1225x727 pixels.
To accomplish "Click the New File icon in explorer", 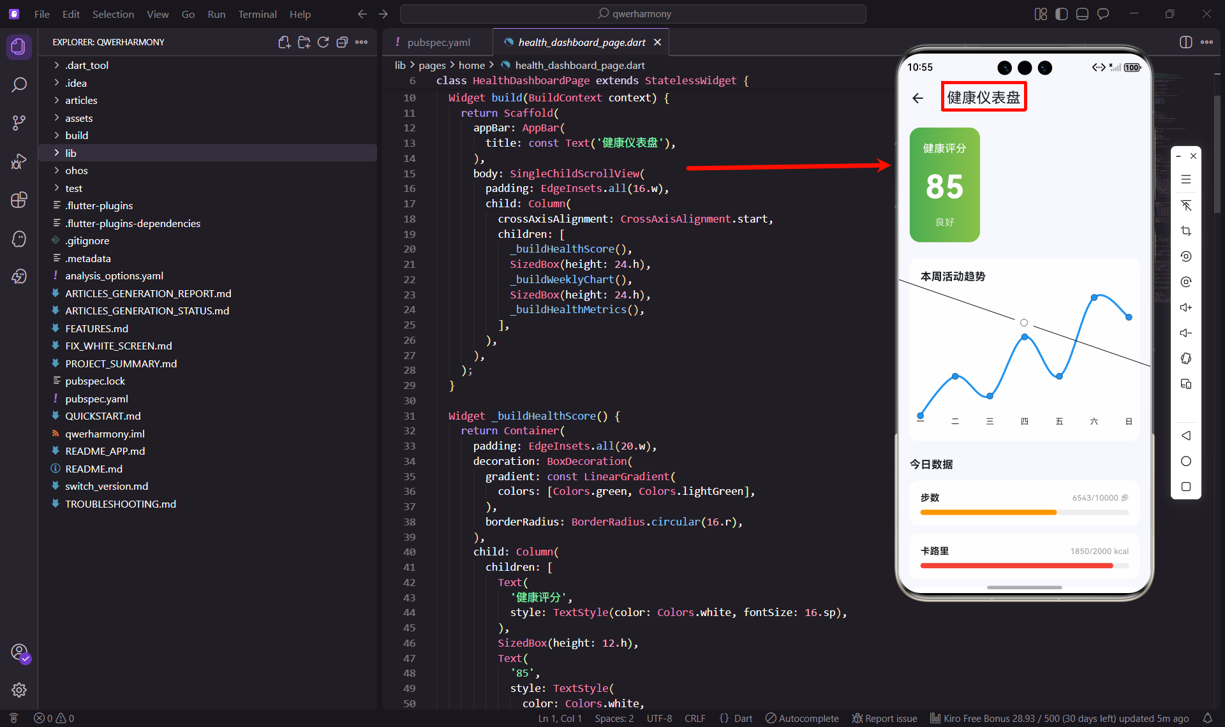I will [x=285, y=42].
